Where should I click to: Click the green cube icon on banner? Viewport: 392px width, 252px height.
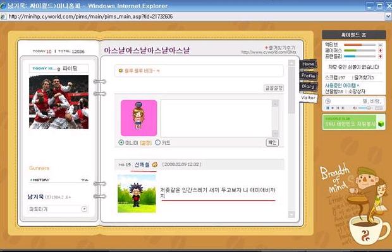coord(381,123)
